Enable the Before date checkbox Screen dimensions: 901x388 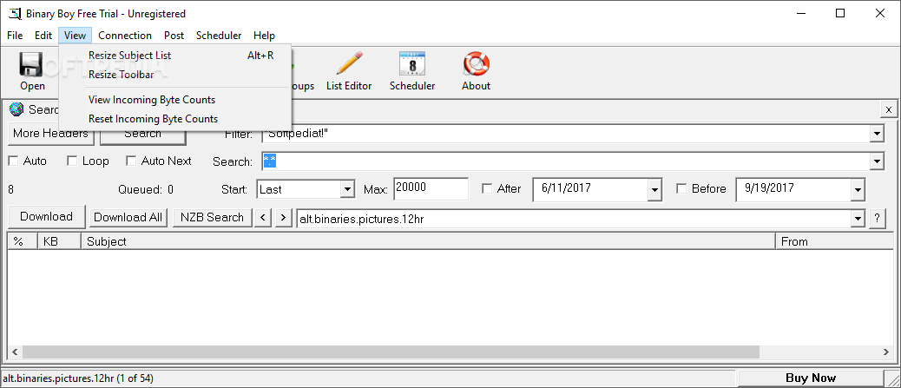point(682,188)
